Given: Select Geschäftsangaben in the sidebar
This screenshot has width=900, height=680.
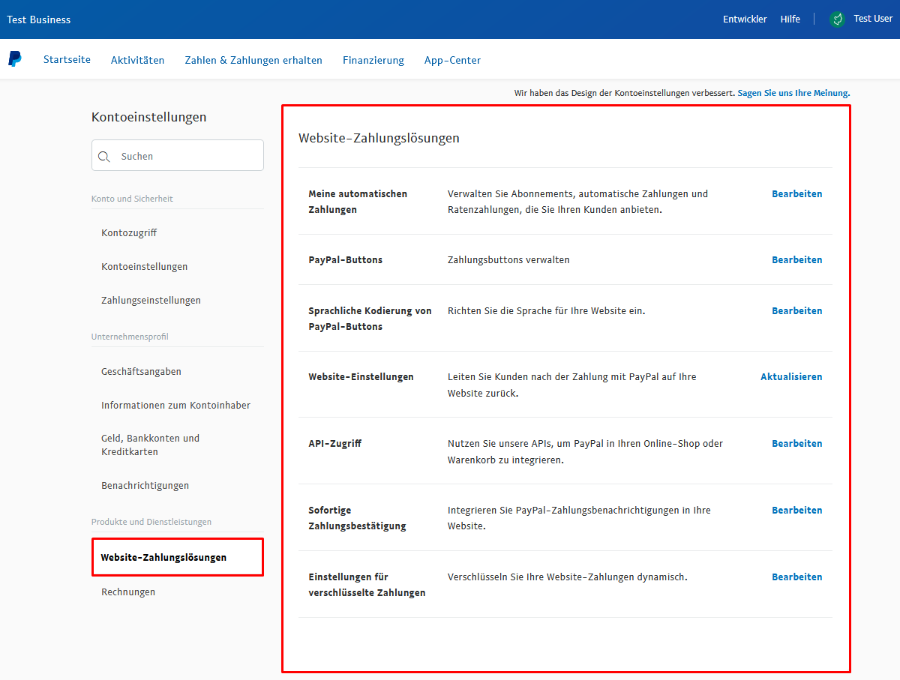Looking at the screenshot, I should tap(141, 371).
